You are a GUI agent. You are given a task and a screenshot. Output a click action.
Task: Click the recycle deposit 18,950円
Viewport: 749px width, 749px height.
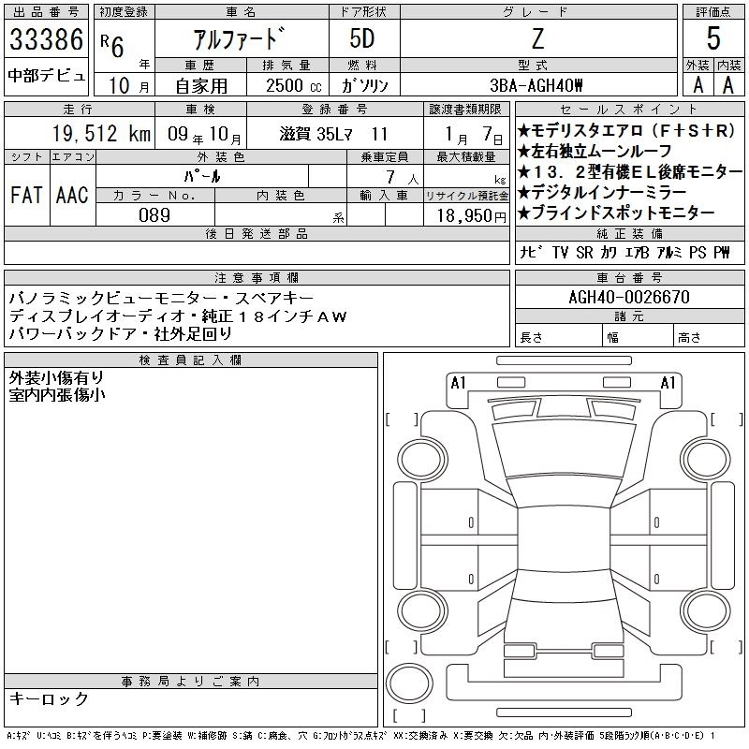click(471, 216)
